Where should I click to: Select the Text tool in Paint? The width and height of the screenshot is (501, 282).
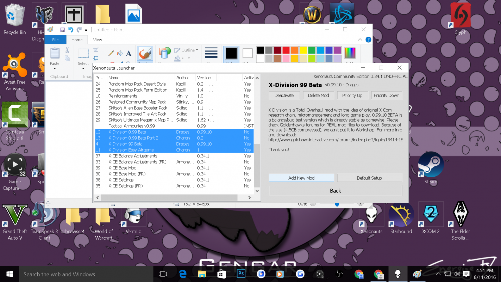click(129, 53)
